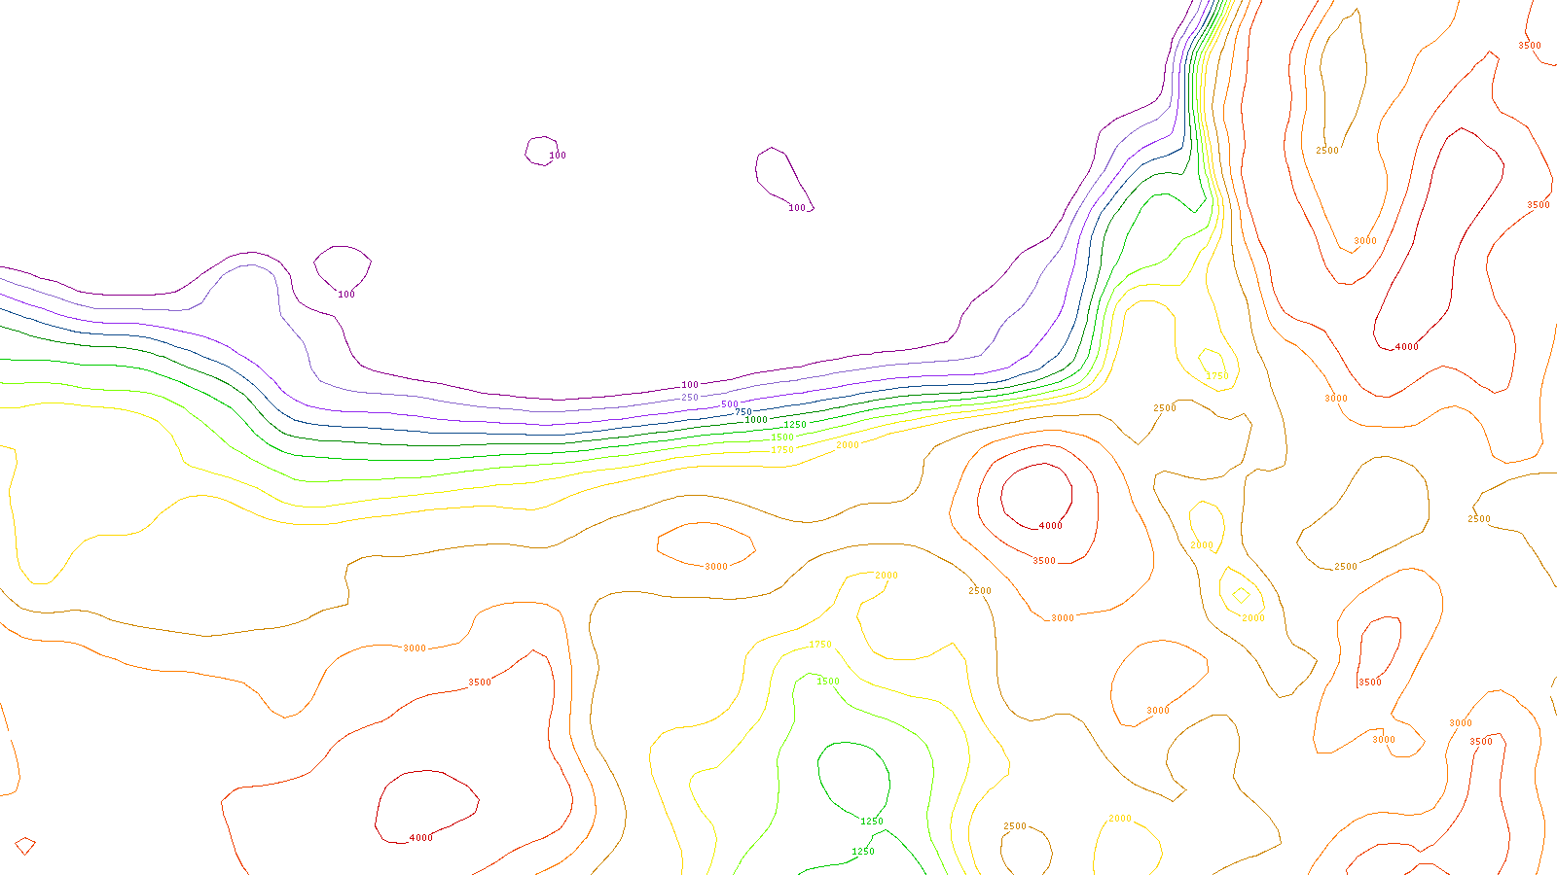Select the 1250 label between 1000 and 1500
The image size is (1557, 875).
(795, 425)
